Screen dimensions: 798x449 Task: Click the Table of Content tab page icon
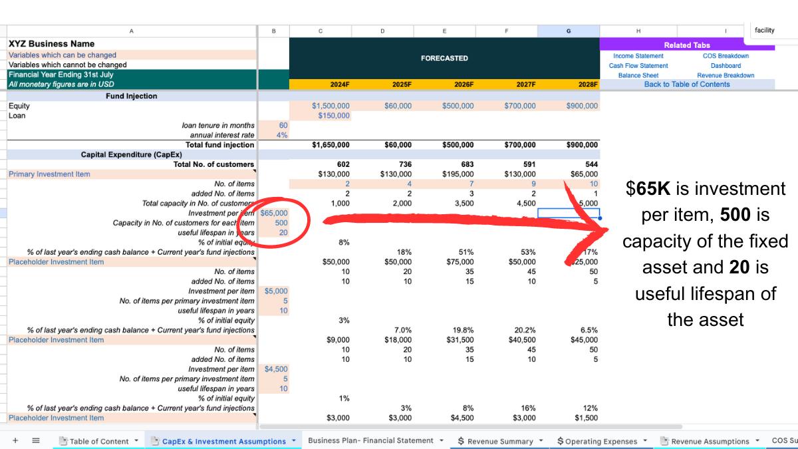(63, 441)
